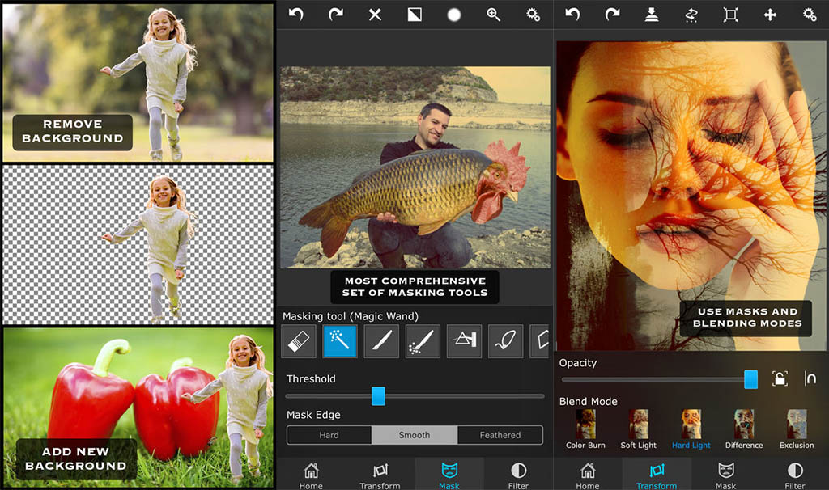The width and height of the screenshot is (829, 490).
Task: Choose the Magic Brush spray tool
Action: (x=423, y=341)
